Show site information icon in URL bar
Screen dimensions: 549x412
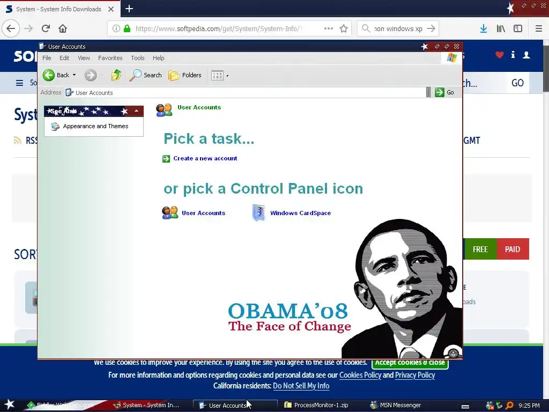[116, 28]
